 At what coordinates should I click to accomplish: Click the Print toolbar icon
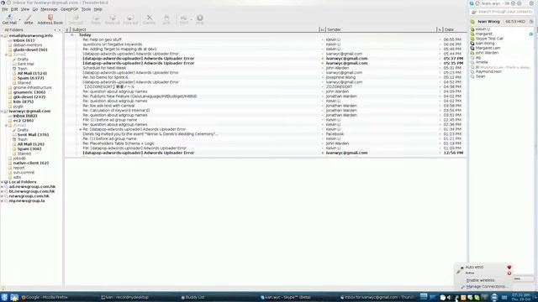(183, 19)
